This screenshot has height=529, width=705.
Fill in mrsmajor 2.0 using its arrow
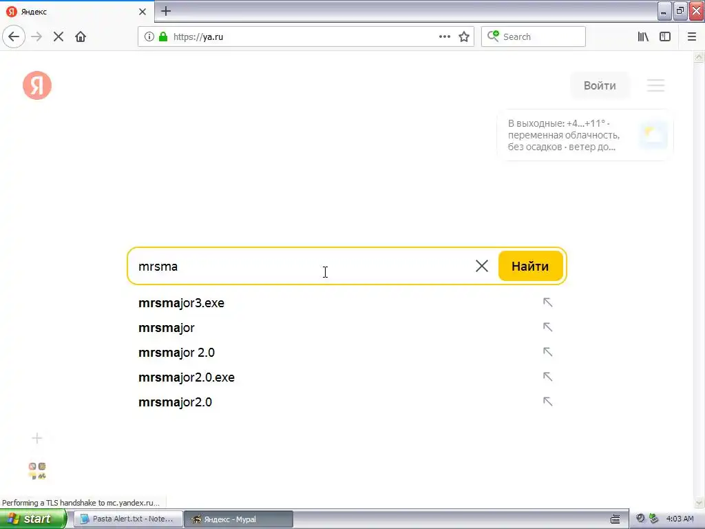click(547, 352)
